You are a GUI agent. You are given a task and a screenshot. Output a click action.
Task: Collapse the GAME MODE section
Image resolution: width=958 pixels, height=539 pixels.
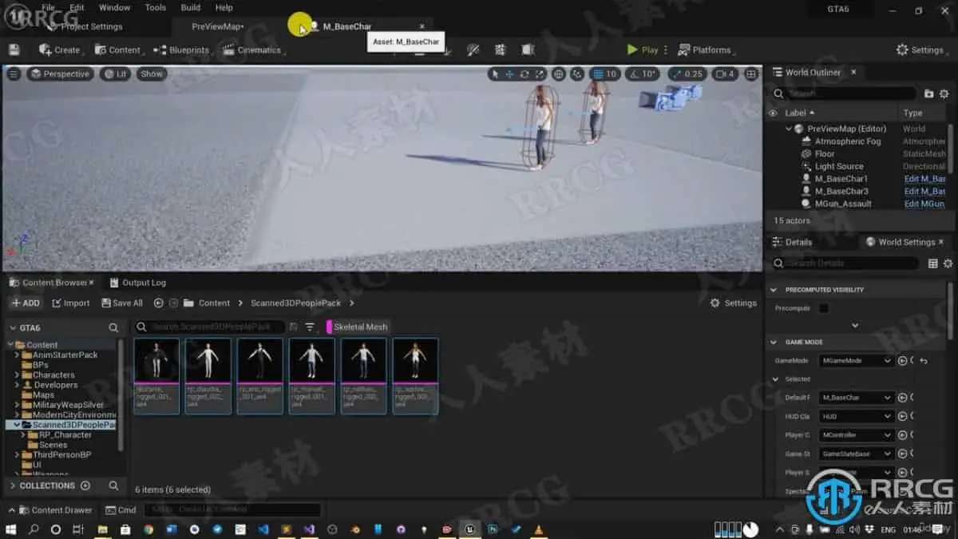[x=773, y=342]
